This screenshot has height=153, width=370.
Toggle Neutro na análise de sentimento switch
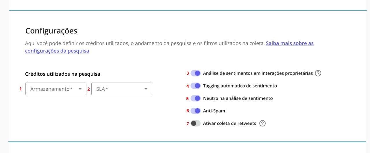(x=196, y=98)
